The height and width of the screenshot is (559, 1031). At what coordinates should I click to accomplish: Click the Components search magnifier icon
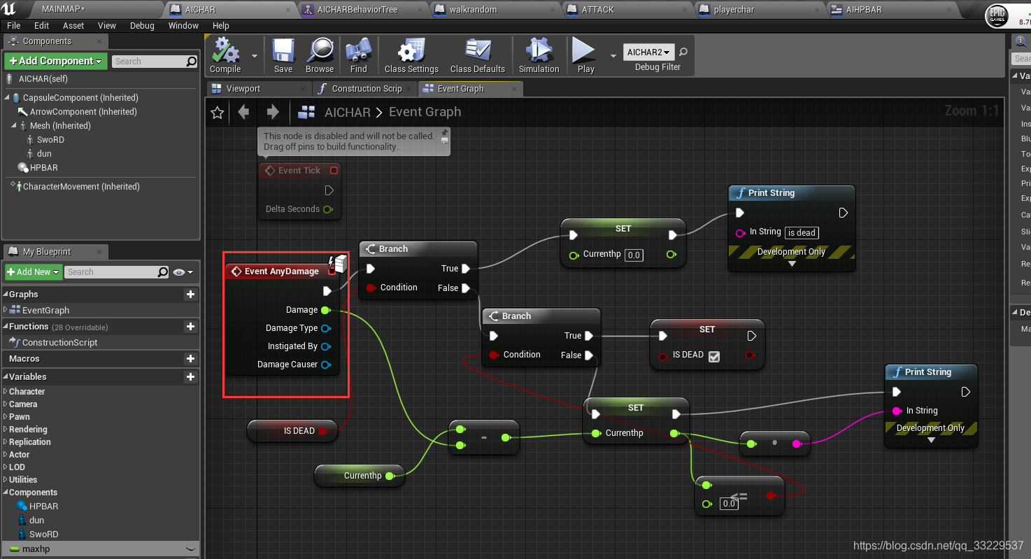(192, 62)
